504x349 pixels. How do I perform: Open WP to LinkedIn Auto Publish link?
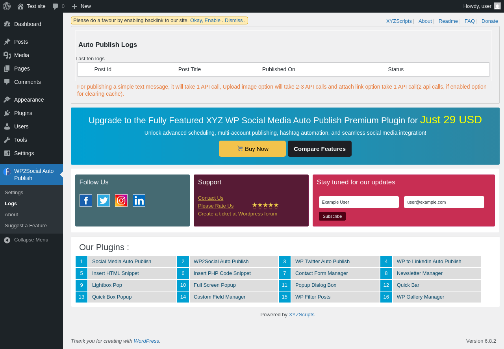point(429,262)
